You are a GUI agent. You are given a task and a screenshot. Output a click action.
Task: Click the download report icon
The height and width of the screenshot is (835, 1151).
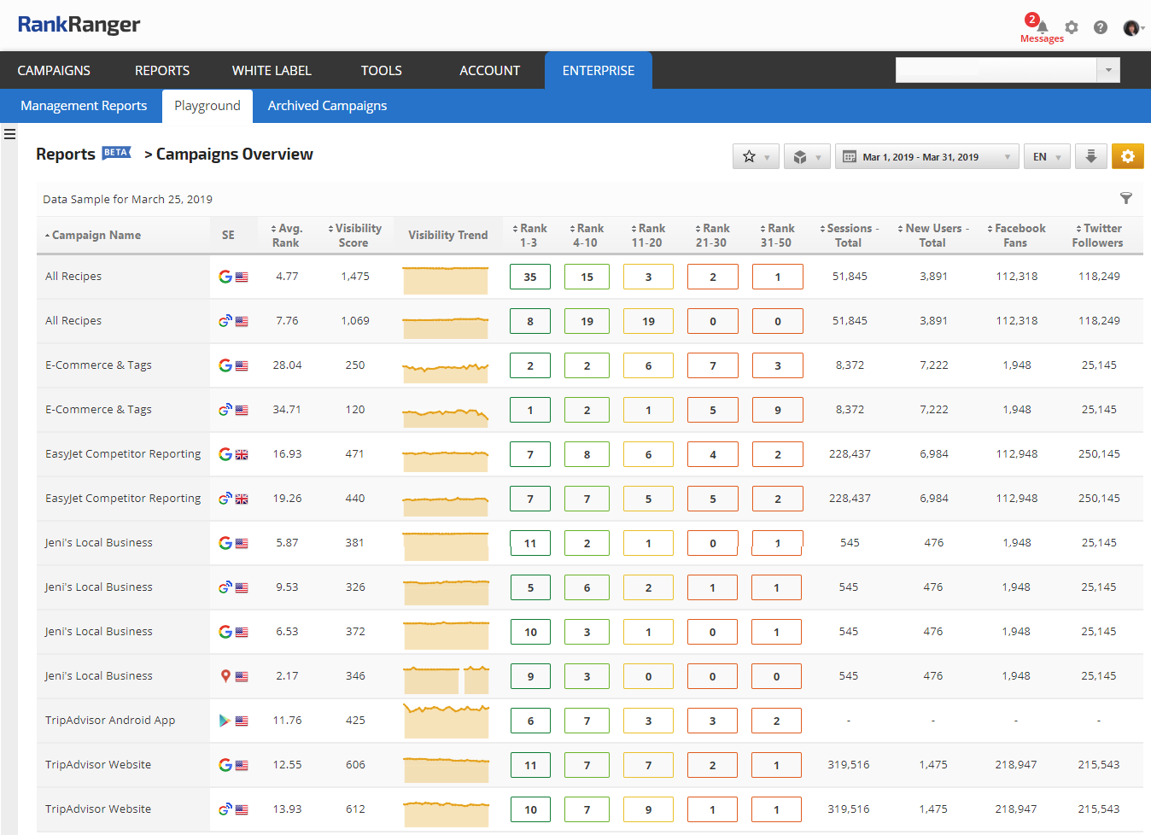click(1090, 156)
